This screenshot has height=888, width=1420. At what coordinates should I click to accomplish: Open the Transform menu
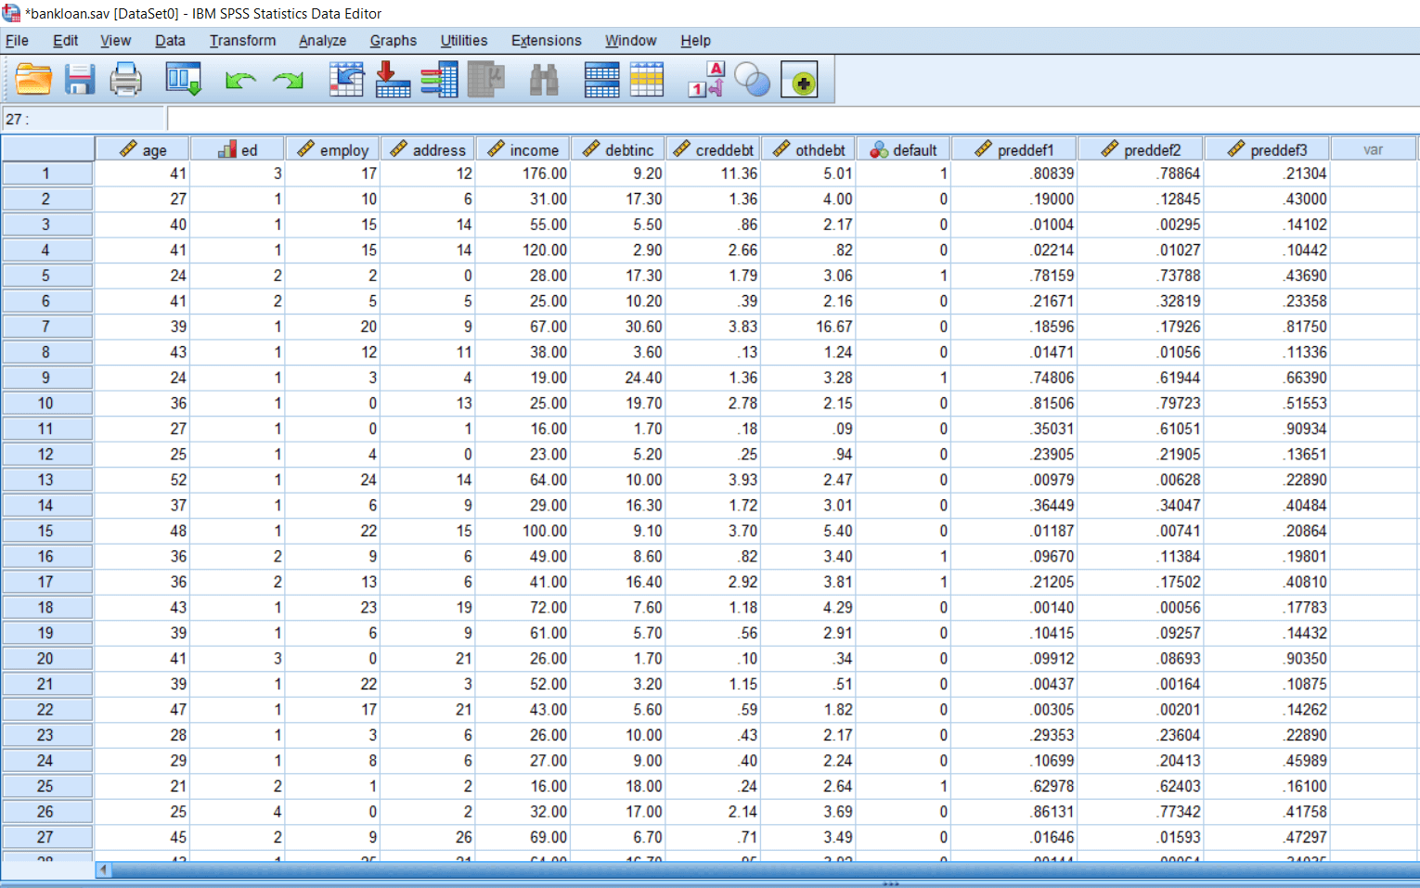tap(242, 40)
